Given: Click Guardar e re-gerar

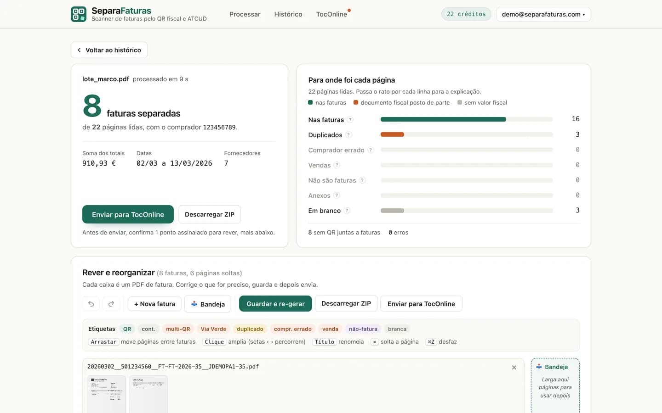Looking at the screenshot, I should pyautogui.click(x=275, y=304).
